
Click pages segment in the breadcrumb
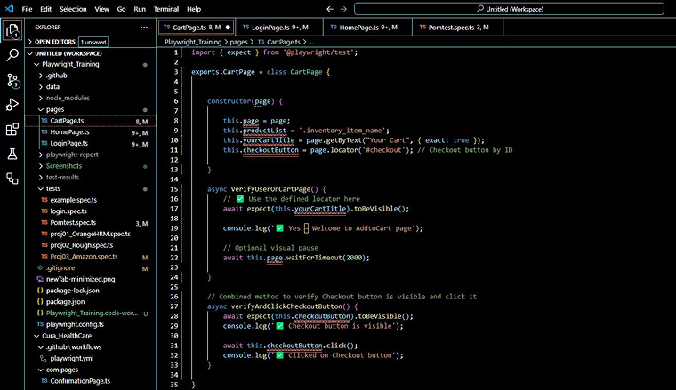pos(238,42)
